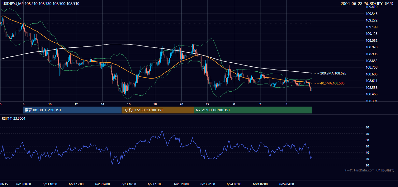
Task: Click bottom time label 6/23 20:00
Action: pos(182,184)
